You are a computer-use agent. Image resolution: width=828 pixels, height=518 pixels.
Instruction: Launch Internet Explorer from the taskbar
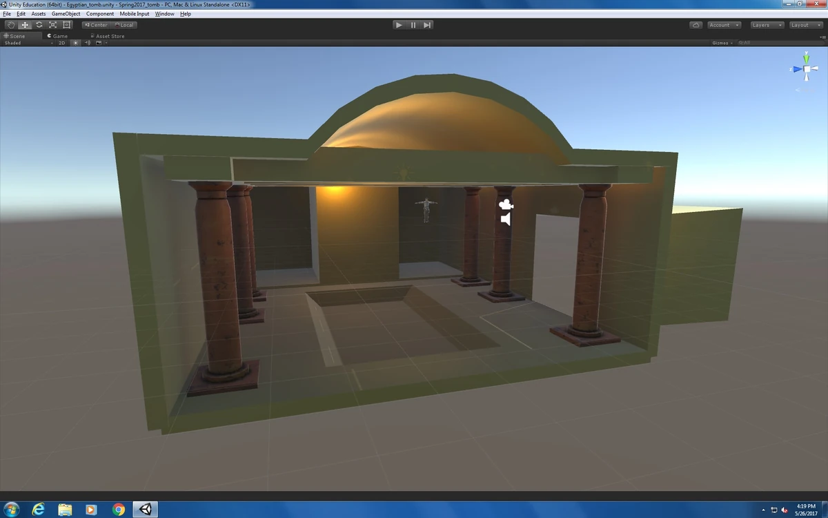38,510
